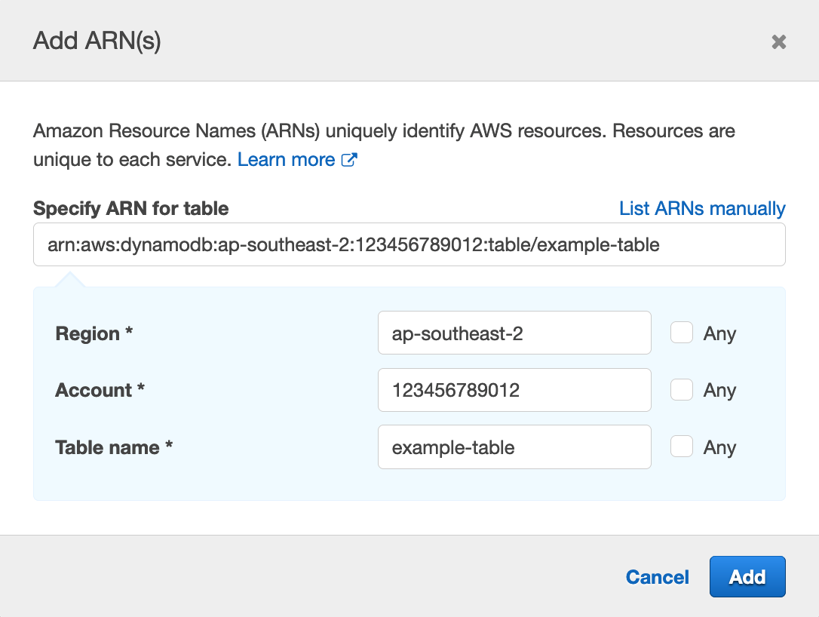Image resolution: width=819 pixels, height=617 pixels.
Task: Click the blue Add confirmation button
Action: (747, 576)
